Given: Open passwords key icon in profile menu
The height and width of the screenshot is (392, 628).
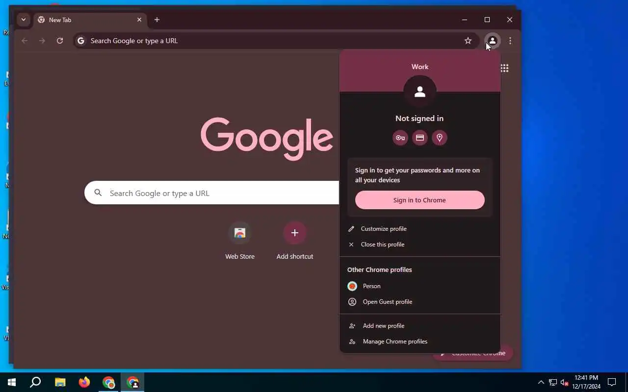Looking at the screenshot, I should point(400,138).
